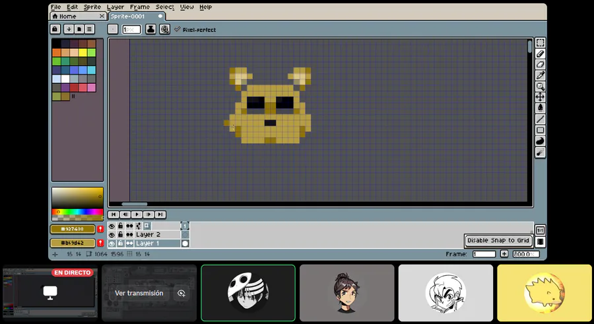
Task: Go to next frame
Action: coord(148,214)
